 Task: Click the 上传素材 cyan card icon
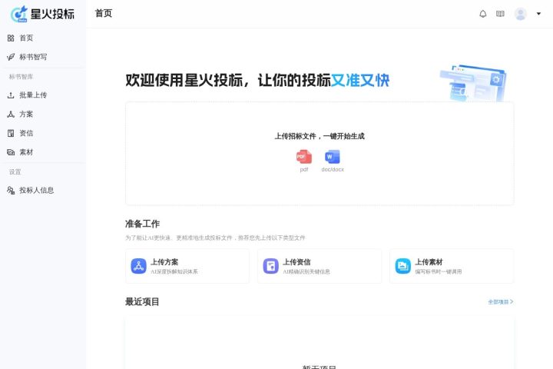pyautogui.click(x=403, y=266)
